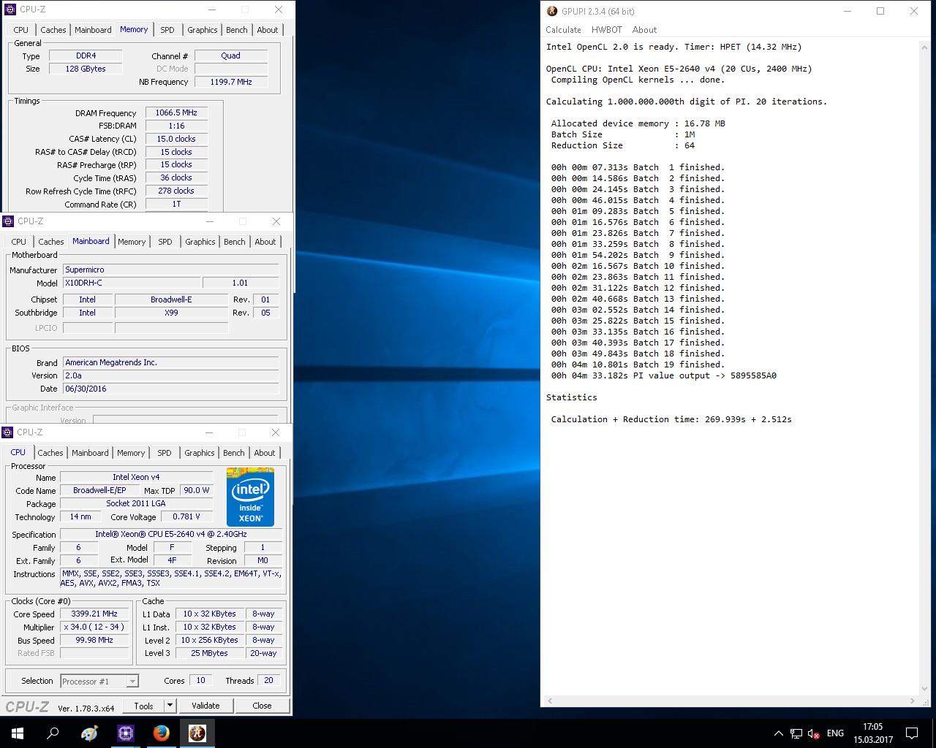Click the X10DRH-C model field
Screen dimensions: 936x748
(x=132, y=283)
